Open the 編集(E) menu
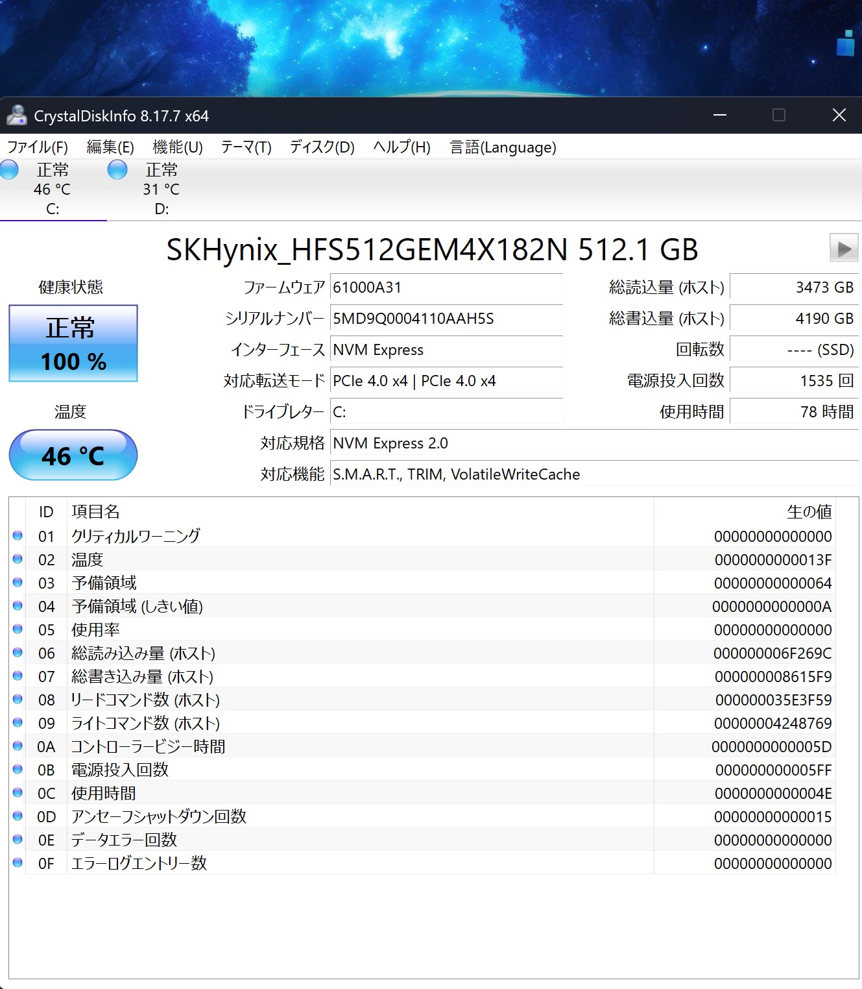Viewport: 862px width, 989px height. point(110,147)
